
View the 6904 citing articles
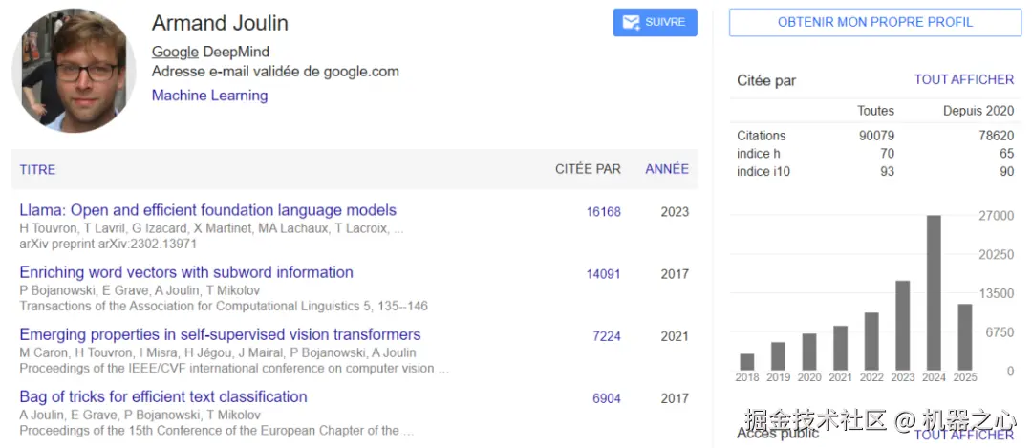pyautogui.click(x=607, y=398)
